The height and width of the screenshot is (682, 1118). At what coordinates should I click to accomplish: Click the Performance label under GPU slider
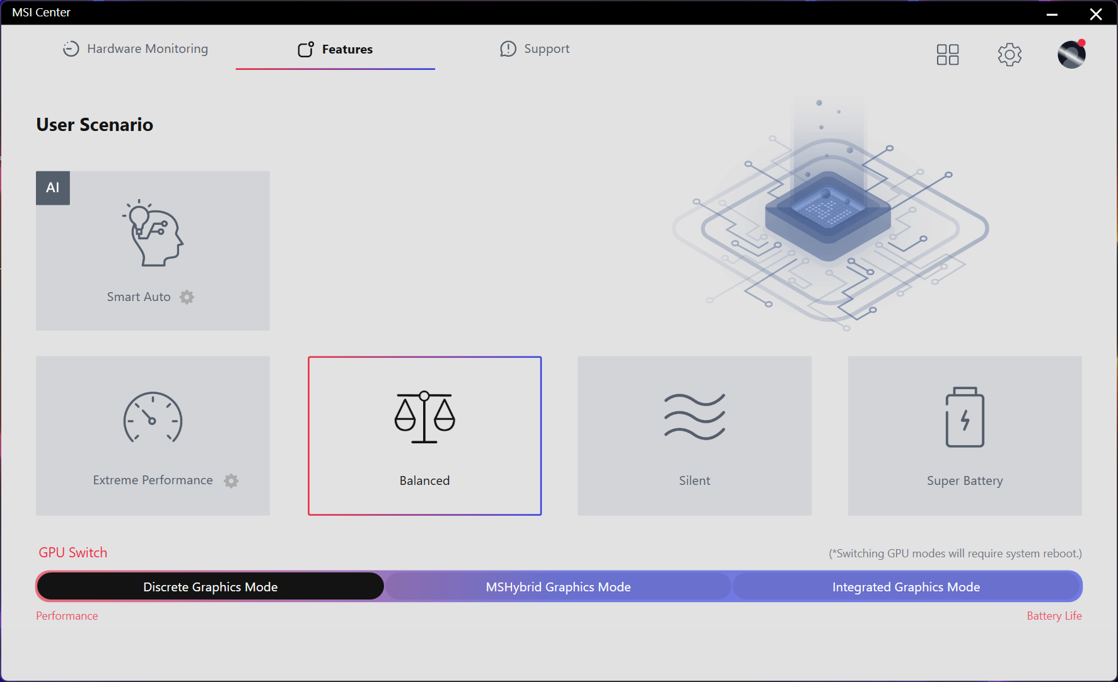(67, 615)
